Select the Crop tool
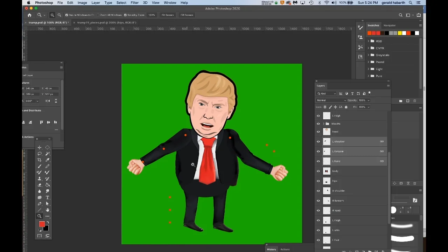The width and height of the screenshot is (448, 252). [x=40, y=160]
